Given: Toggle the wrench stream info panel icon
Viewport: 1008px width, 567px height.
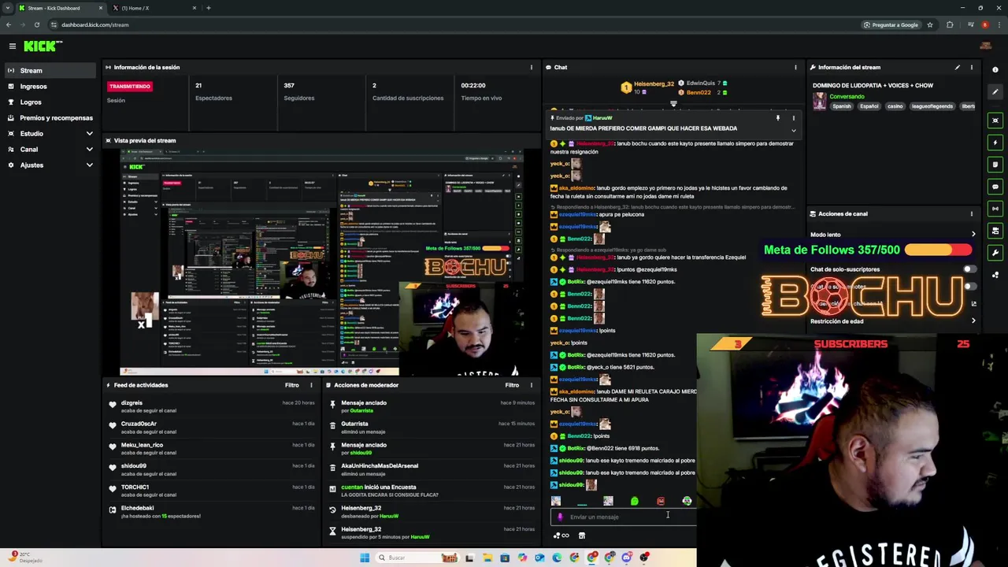Looking at the screenshot, I should [995, 253].
